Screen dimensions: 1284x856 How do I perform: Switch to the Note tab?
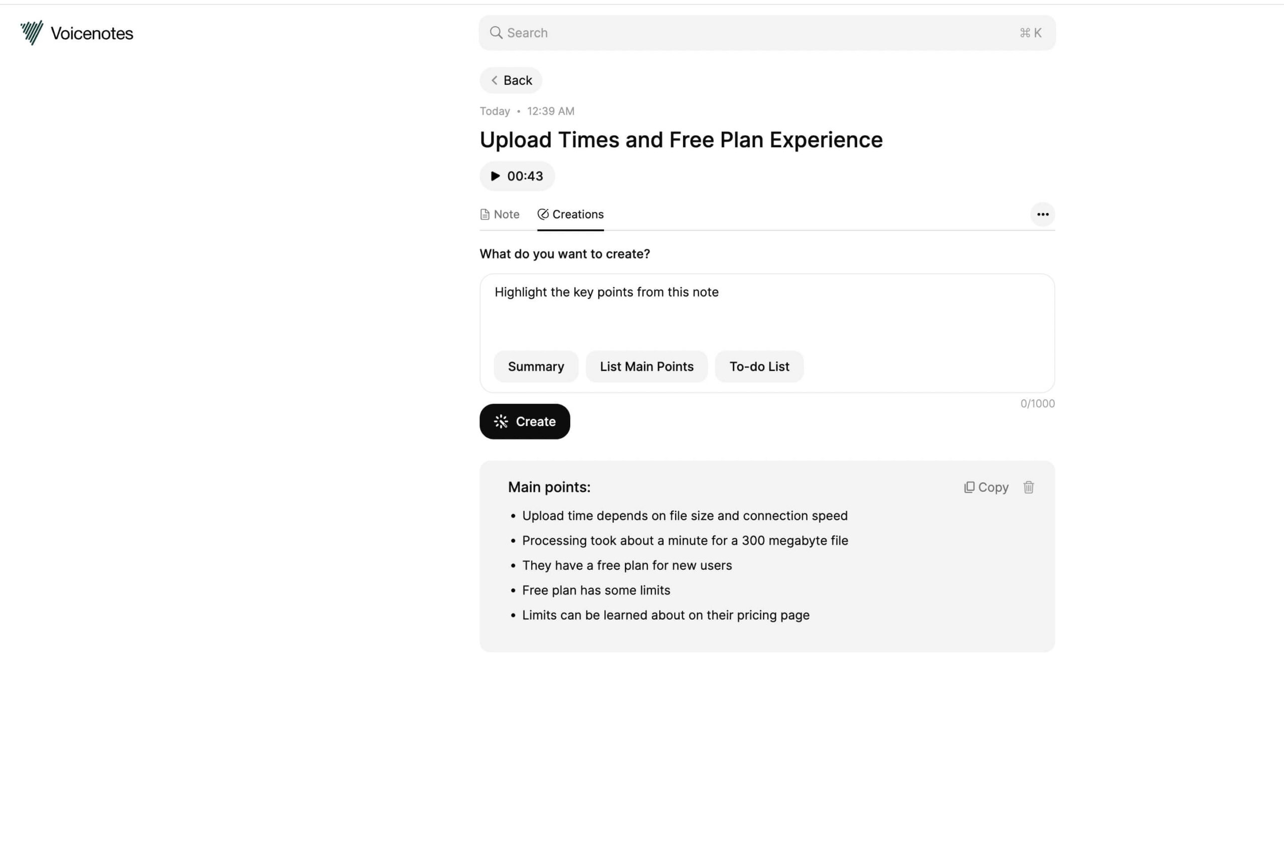pyautogui.click(x=500, y=215)
